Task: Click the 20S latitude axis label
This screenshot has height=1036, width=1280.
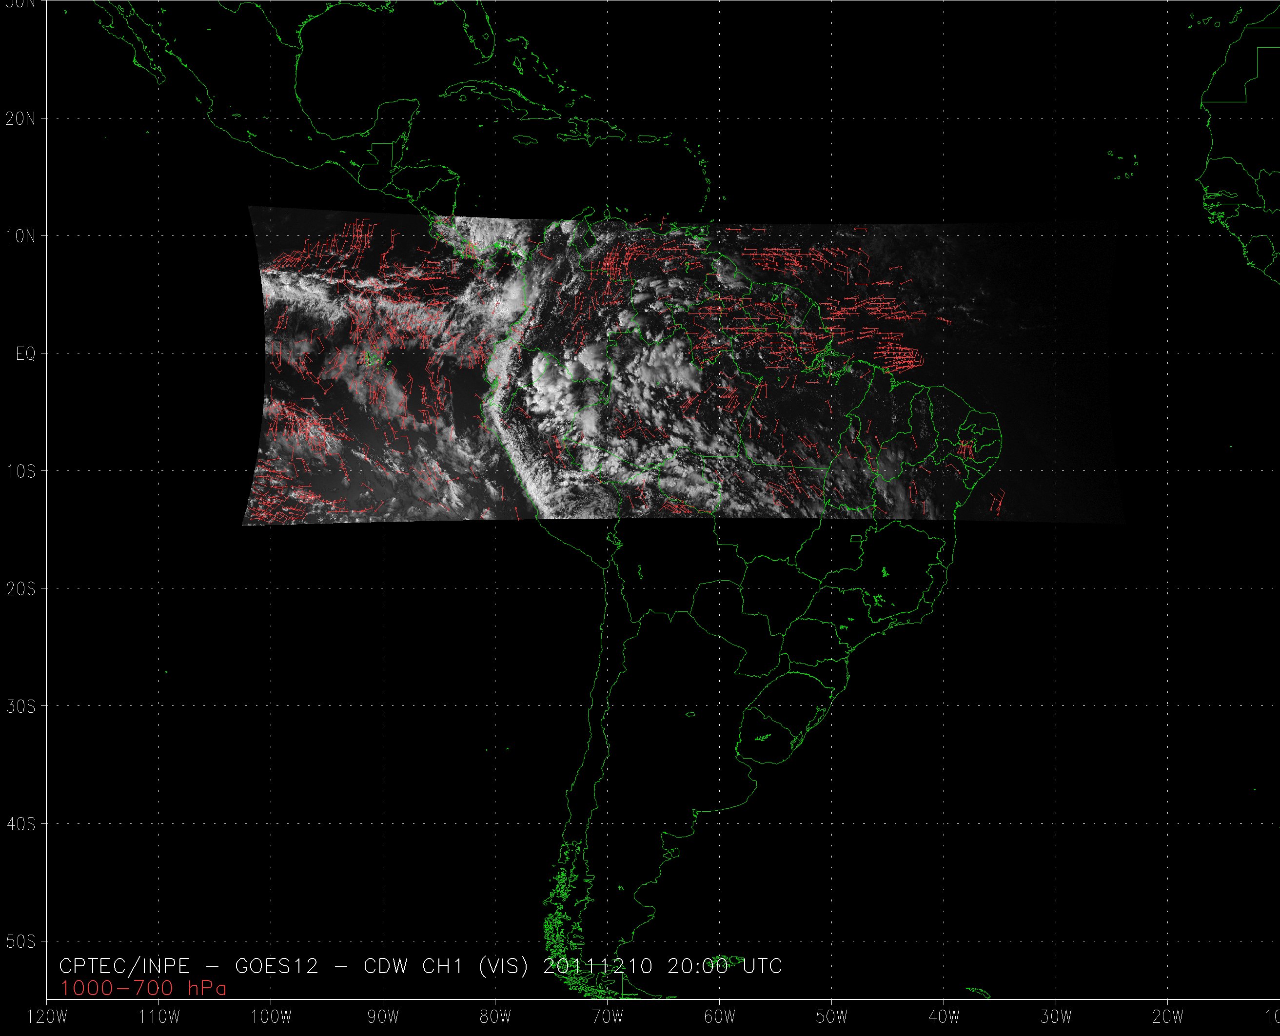Action: 20,589
